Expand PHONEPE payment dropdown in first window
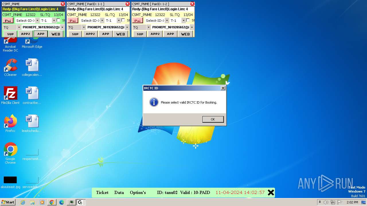Image resolution: width=367 pixels, height=206 pixels. pyautogui.click(x=62, y=27)
